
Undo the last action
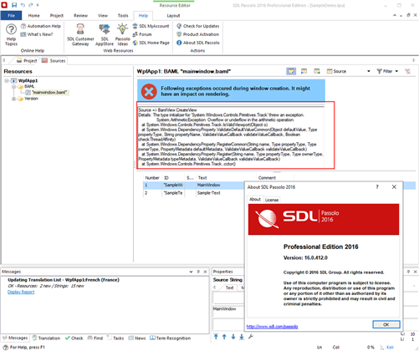[23, 5]
